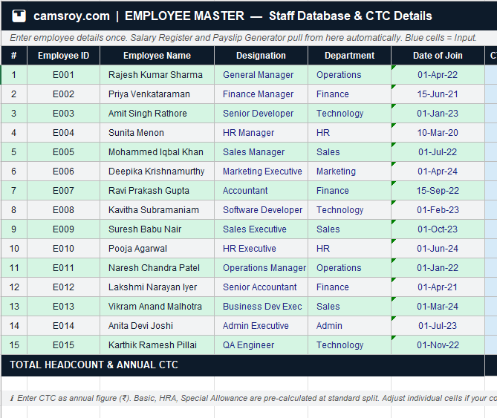The height and width of the screenshot is (418, 497).
Task: Click Karthik Ramesh Pillai name cell
Action: pyautogui.click(x=157, y=345)
